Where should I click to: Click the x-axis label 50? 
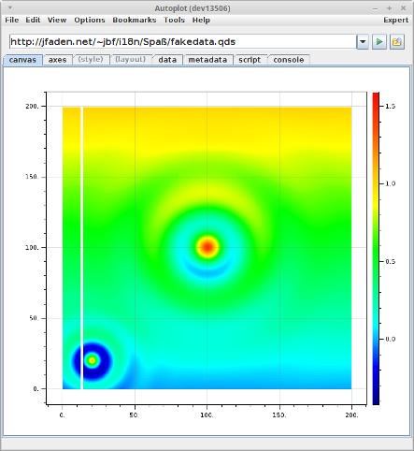tap(134, 415)
